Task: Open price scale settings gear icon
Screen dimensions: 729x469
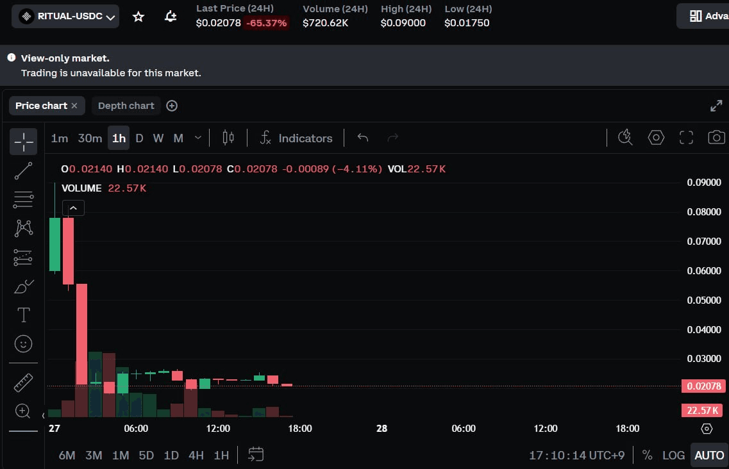Action: 706,429
